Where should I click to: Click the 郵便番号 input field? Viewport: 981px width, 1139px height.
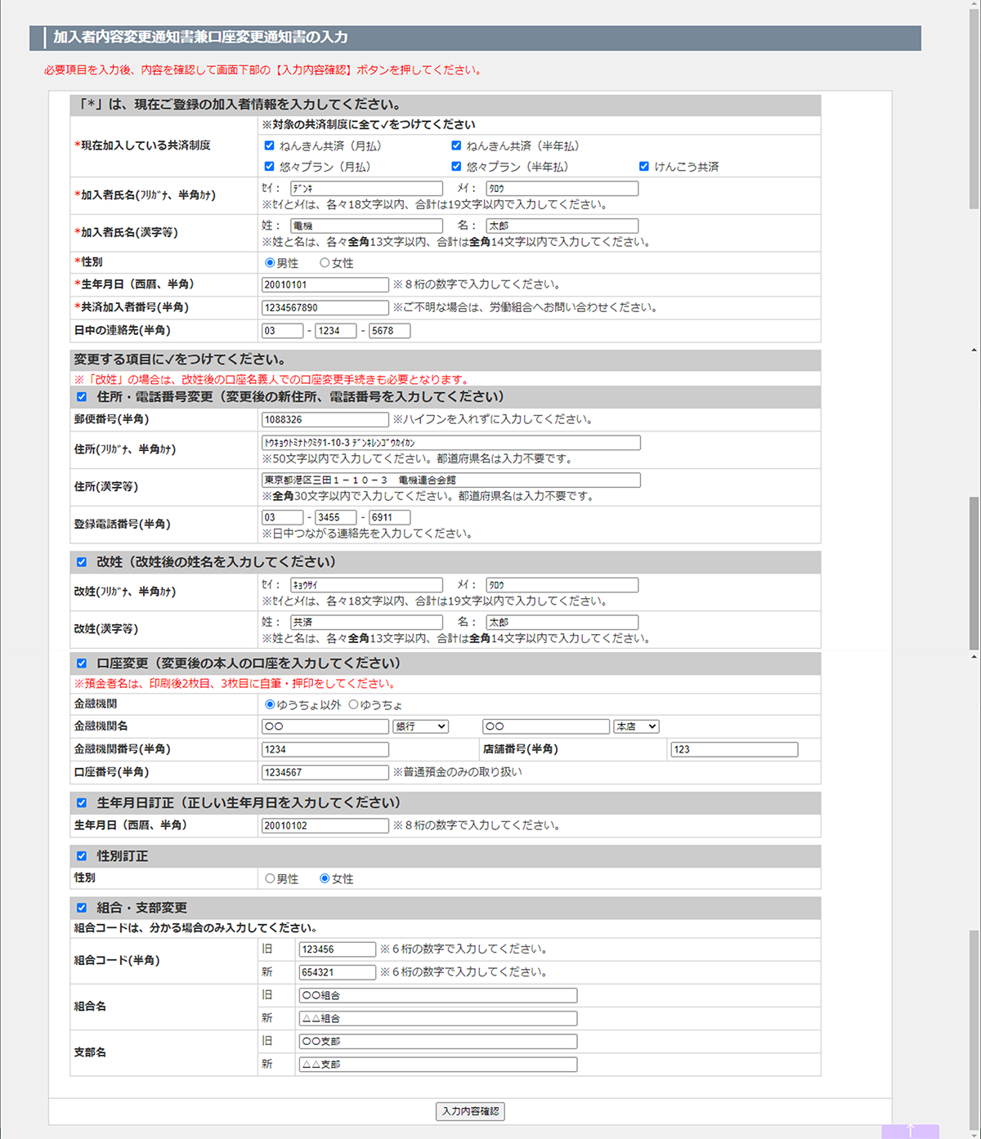[325, 419]
